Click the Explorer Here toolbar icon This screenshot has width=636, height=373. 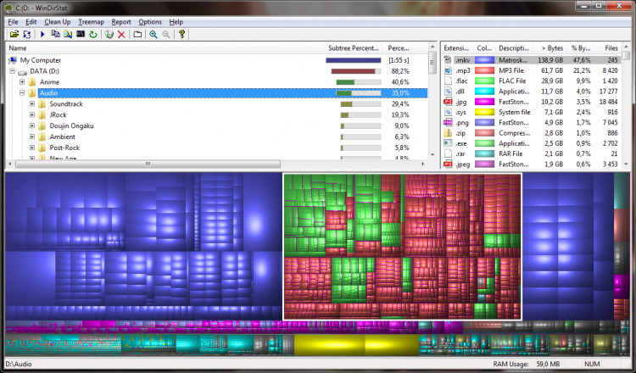tap(68, 35)
